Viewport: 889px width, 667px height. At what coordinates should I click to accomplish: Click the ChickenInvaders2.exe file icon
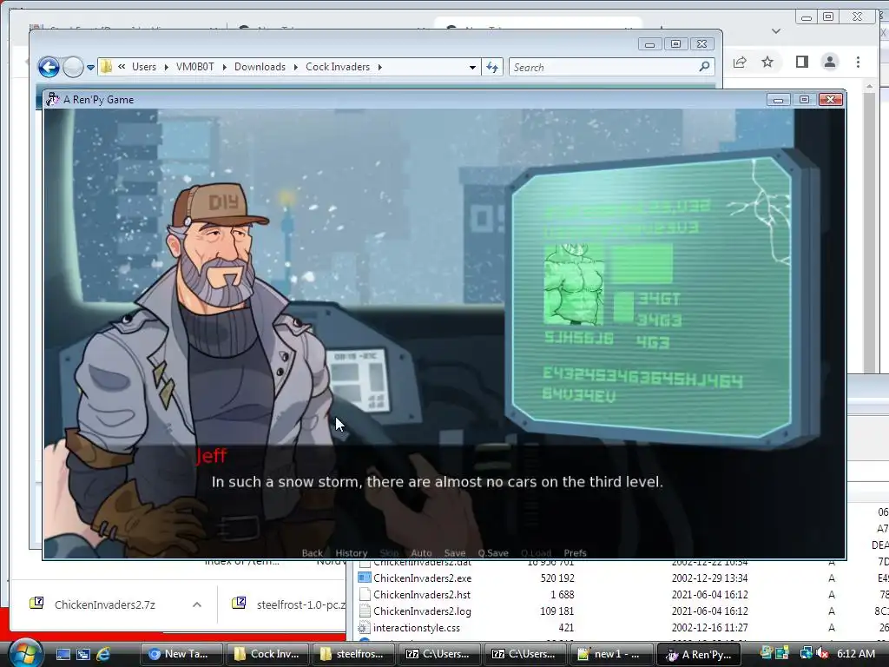[364, 578]
